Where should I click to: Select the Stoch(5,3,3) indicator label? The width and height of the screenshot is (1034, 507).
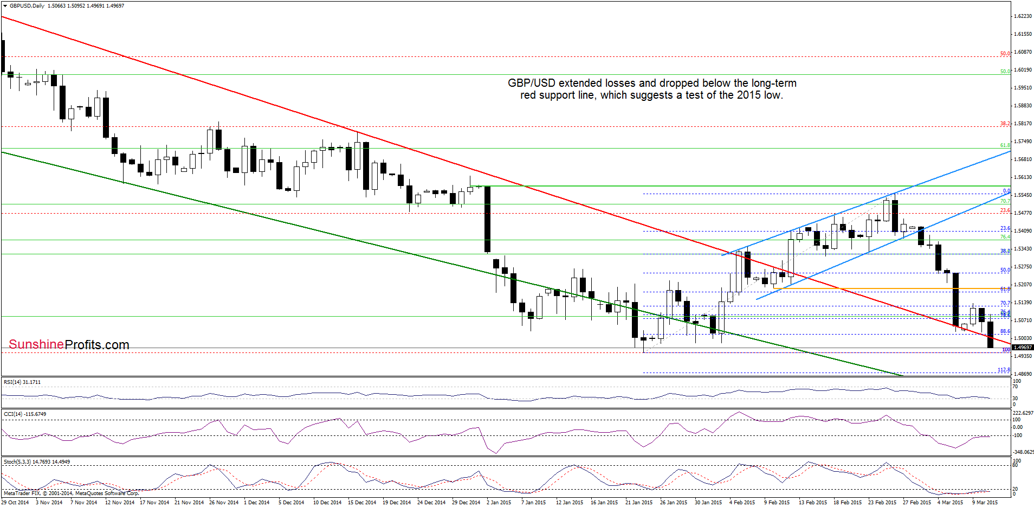(37, 462)
